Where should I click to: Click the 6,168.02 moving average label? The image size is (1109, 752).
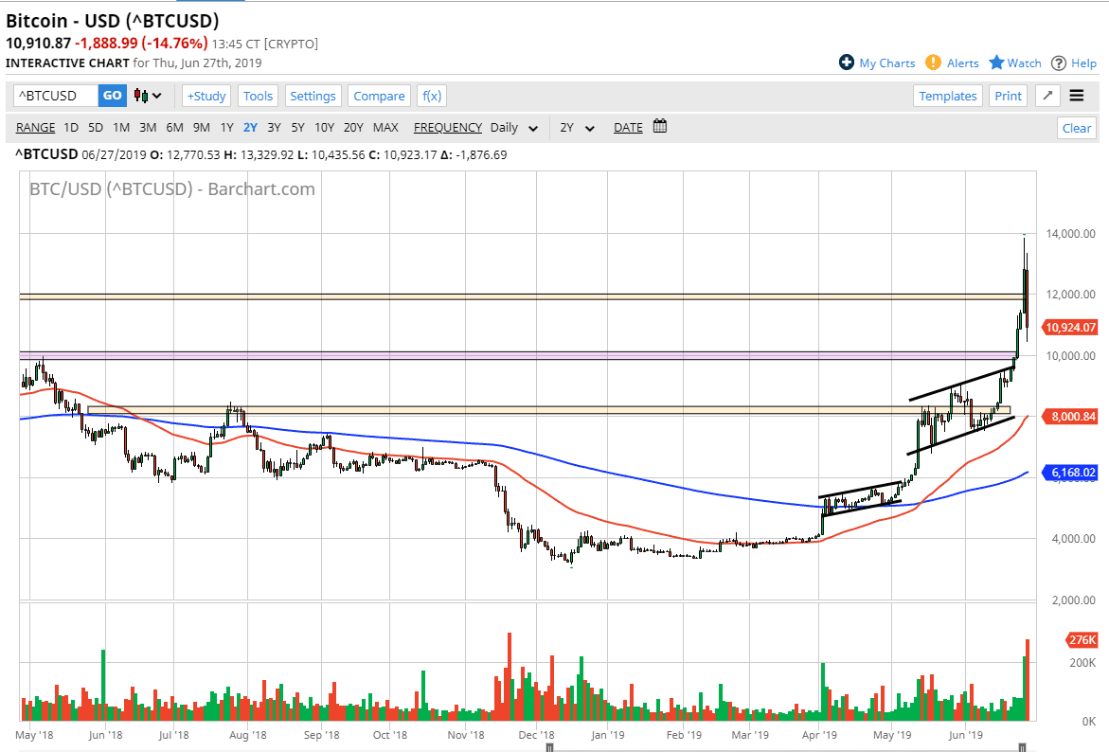[1069, 473]
